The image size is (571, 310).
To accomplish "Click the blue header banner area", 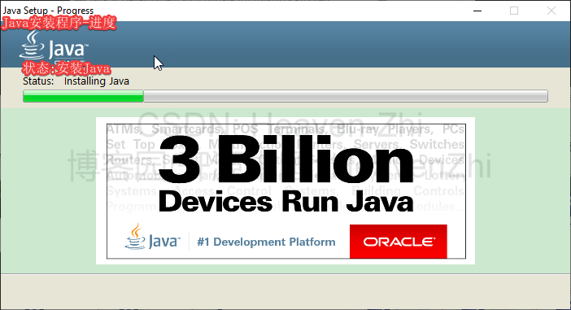I will (328, 44).
